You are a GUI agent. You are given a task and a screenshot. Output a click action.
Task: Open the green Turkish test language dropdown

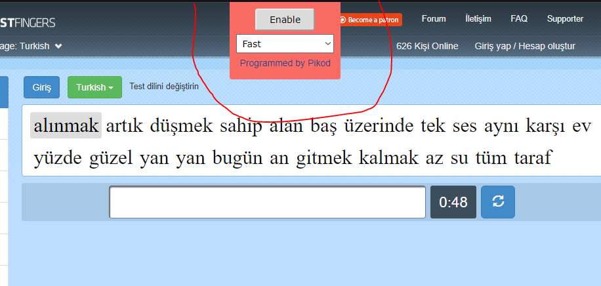[94, 87]
